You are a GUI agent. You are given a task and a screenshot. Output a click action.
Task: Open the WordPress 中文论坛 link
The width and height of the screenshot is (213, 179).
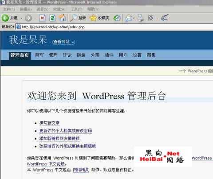tap(46, 164)
